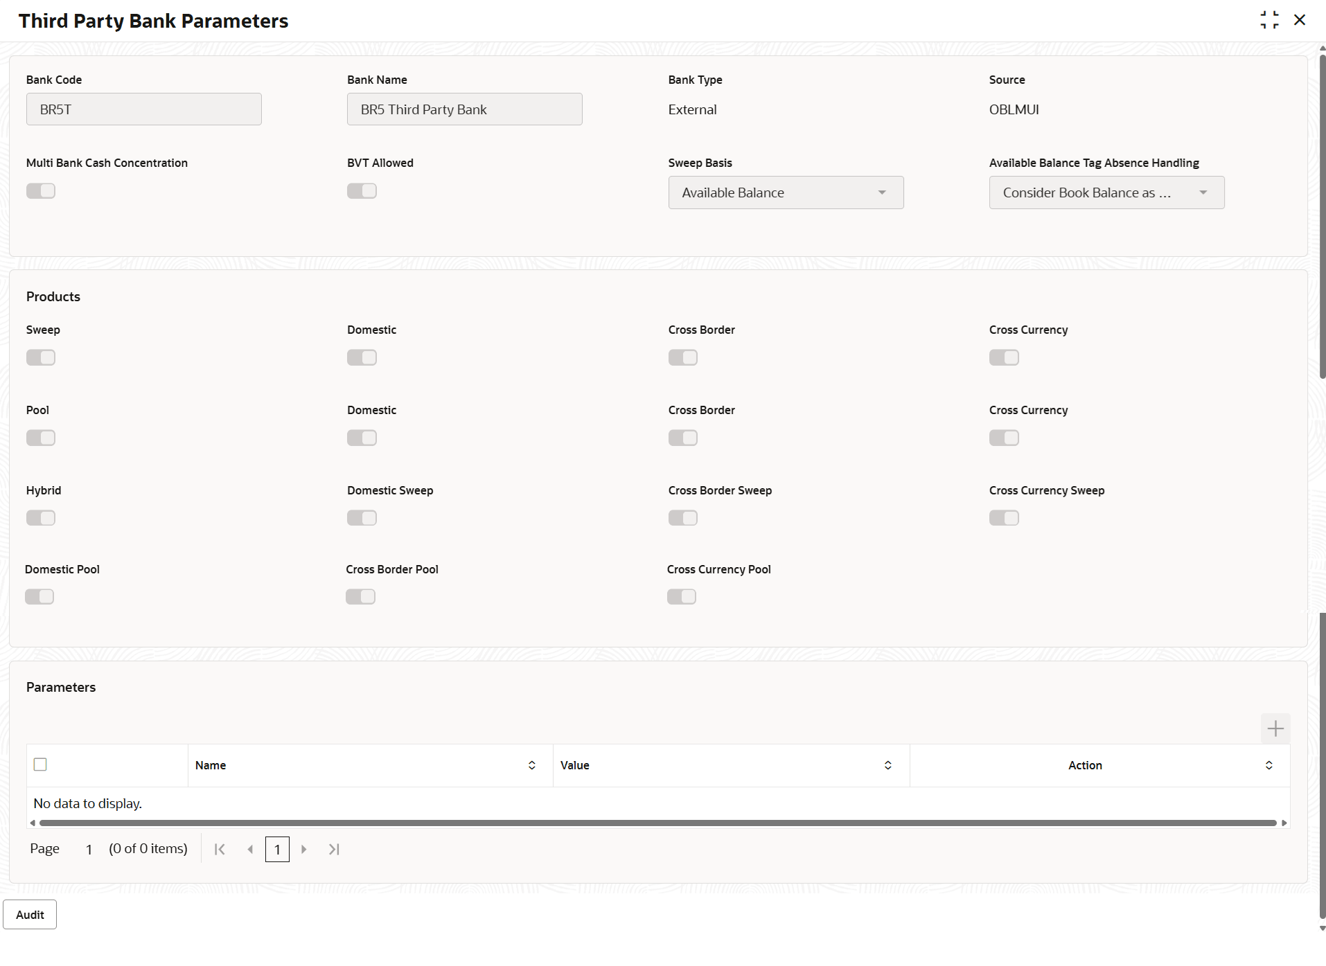Click table horizontal scroll right arrow
The width and height of the screenshot is (1326, 966).
click(1284, 823)
